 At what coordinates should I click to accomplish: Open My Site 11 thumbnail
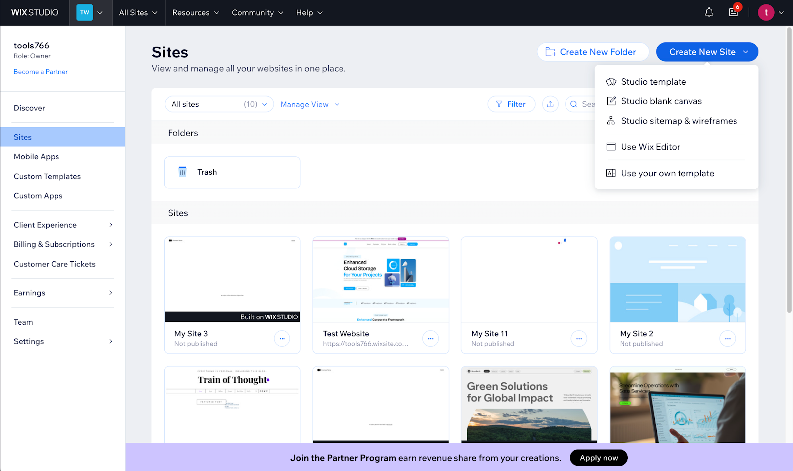pos(529,280)
